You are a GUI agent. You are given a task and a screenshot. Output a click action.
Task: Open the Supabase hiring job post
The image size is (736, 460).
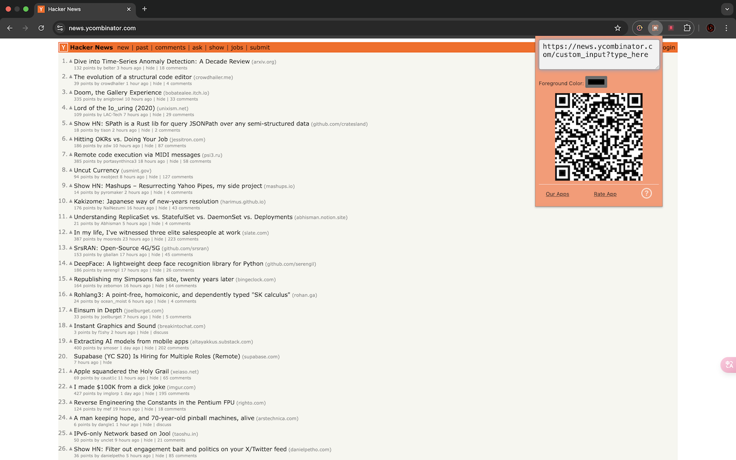point(157,356)
